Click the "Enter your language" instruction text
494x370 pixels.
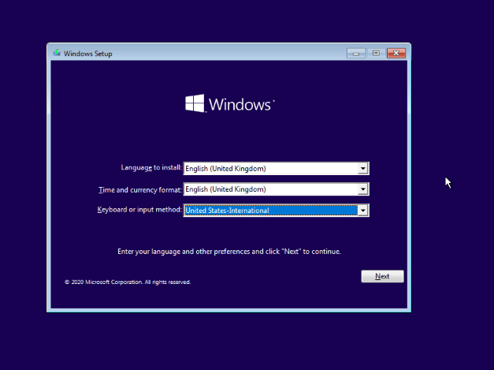click(x=228, y=252)
